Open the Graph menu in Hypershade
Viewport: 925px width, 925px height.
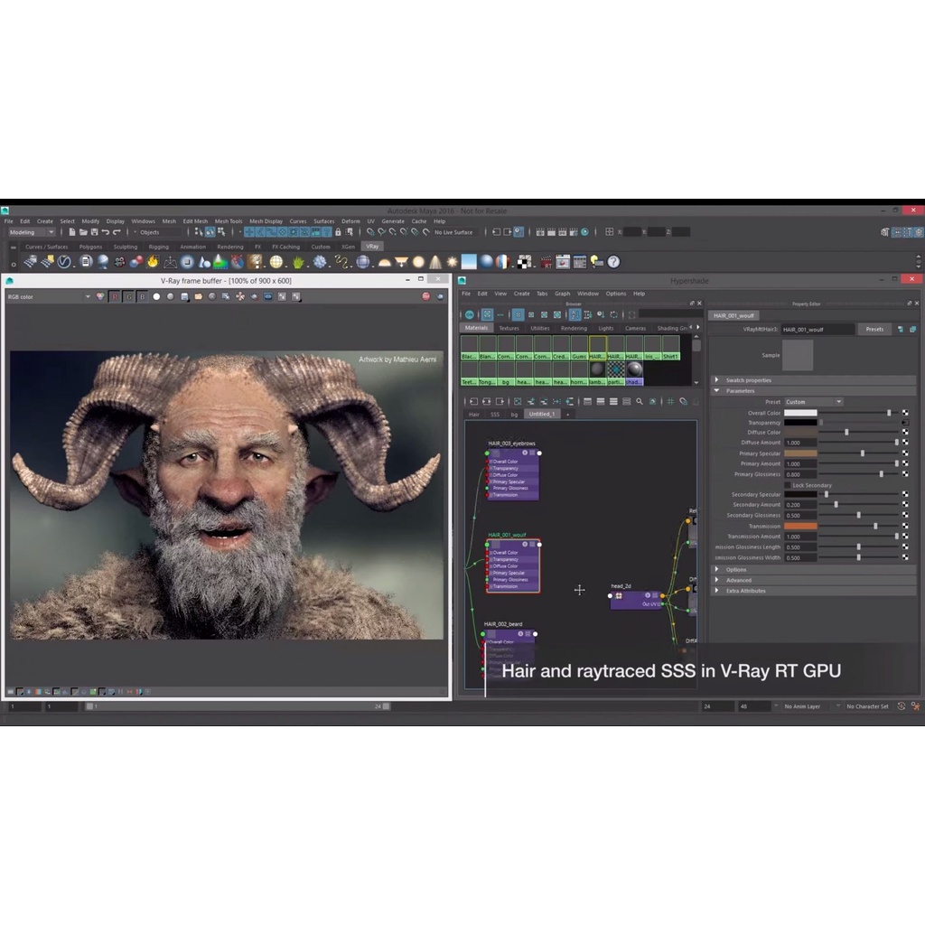click(x=562, y=294)
